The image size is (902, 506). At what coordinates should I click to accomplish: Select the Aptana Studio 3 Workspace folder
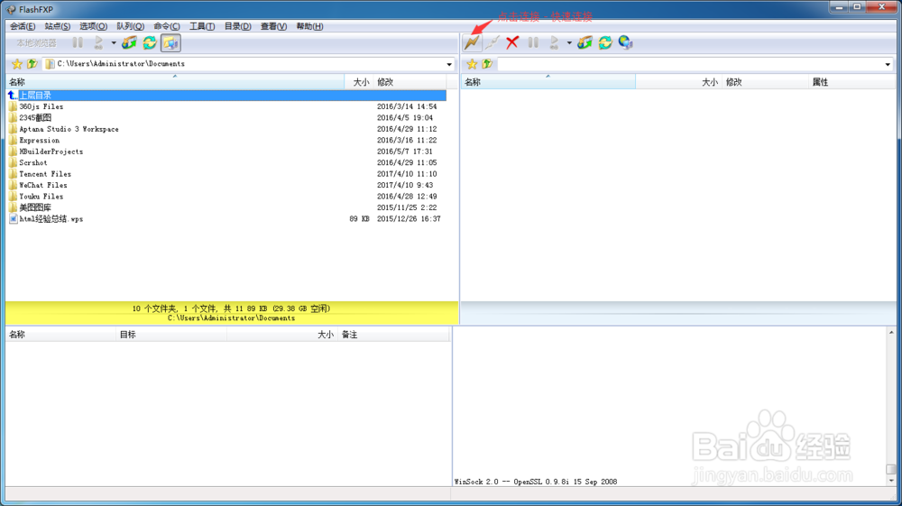[x=226, y=129]
